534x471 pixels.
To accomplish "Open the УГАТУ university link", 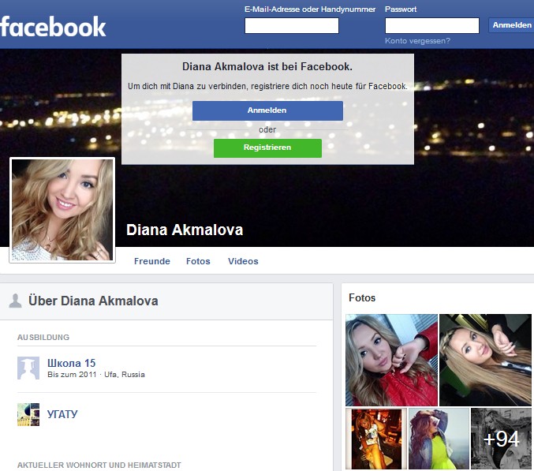I will pos(62,414).
